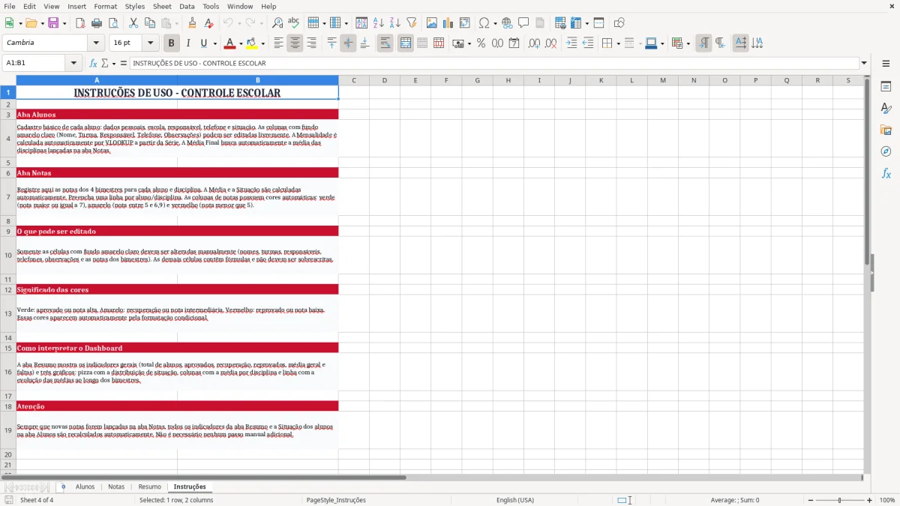Screen dimensions: 900x506
Task: Click the English (USA) language status
Action: [515, 500]
